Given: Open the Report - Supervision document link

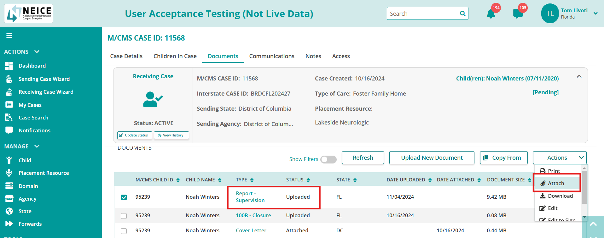Looking at the screenshot, I should [250, 197].
